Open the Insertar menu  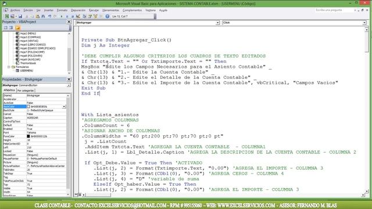tap(49, 10)
